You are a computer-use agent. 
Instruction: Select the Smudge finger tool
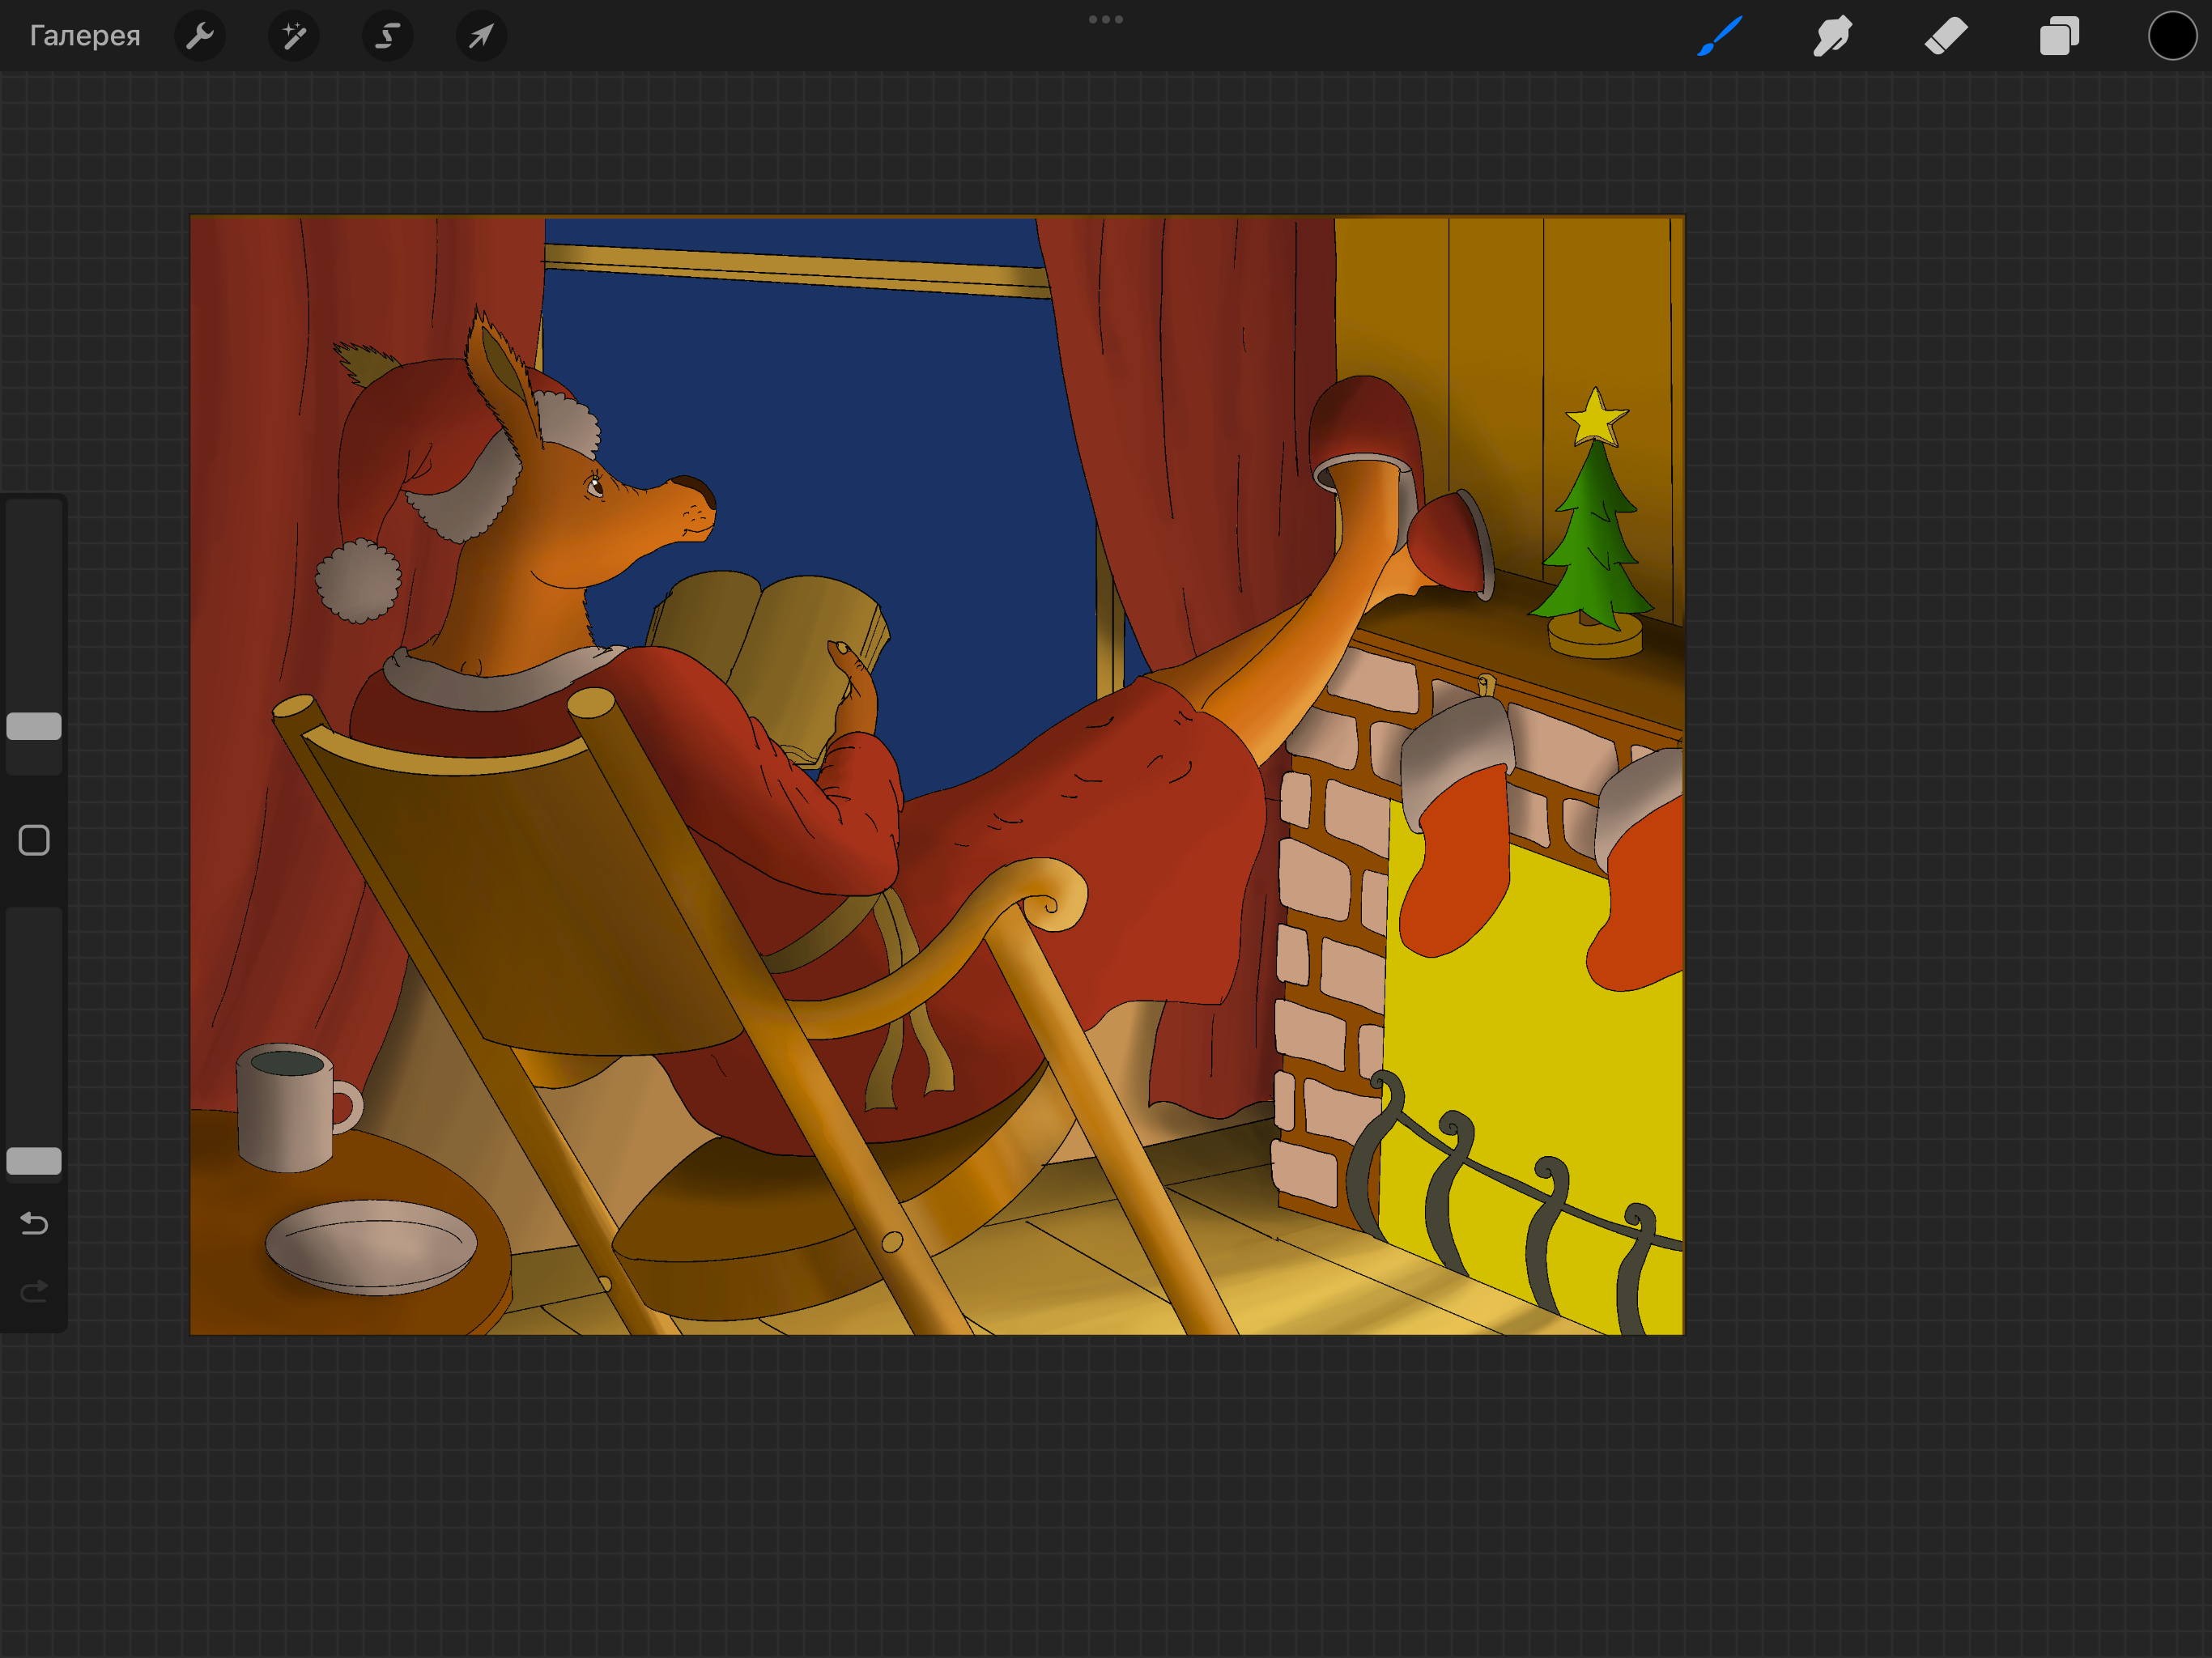(1832, 36)
